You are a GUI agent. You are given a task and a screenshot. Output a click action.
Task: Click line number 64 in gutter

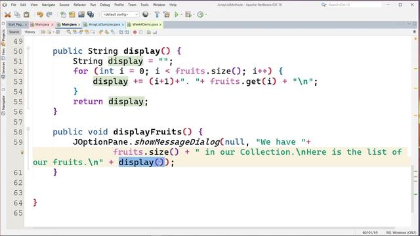pyautogui.click(x=18, y=203)
